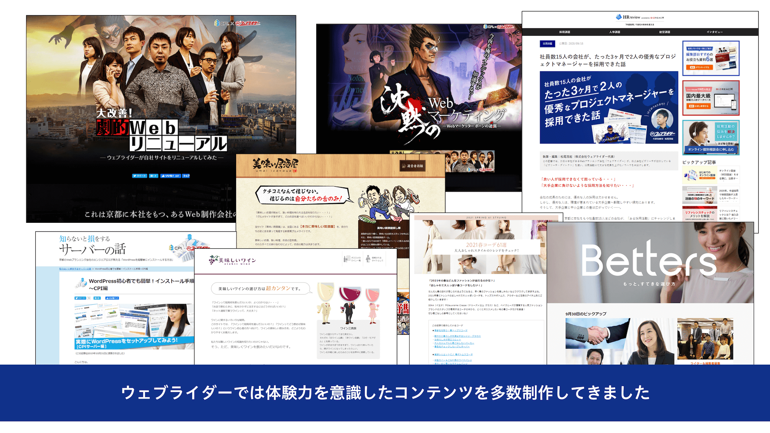Open the 採用課題 navigation tab
The image size is (770, 433).
[565, 32]
